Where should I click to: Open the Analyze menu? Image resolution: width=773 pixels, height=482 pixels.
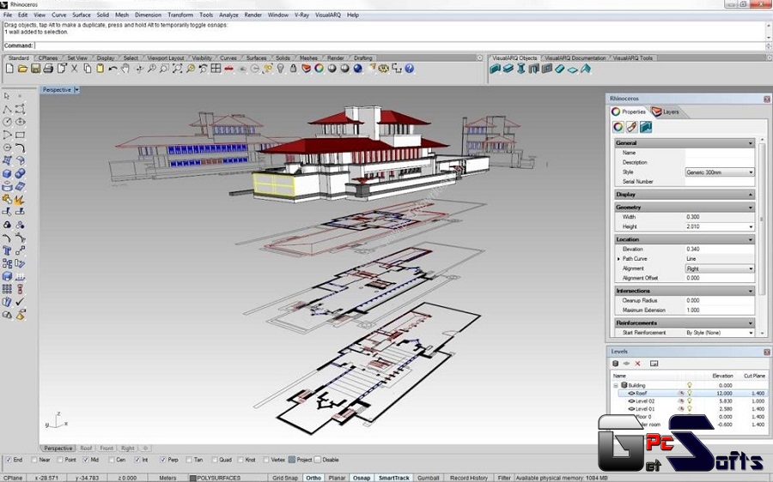pos(228,15)
